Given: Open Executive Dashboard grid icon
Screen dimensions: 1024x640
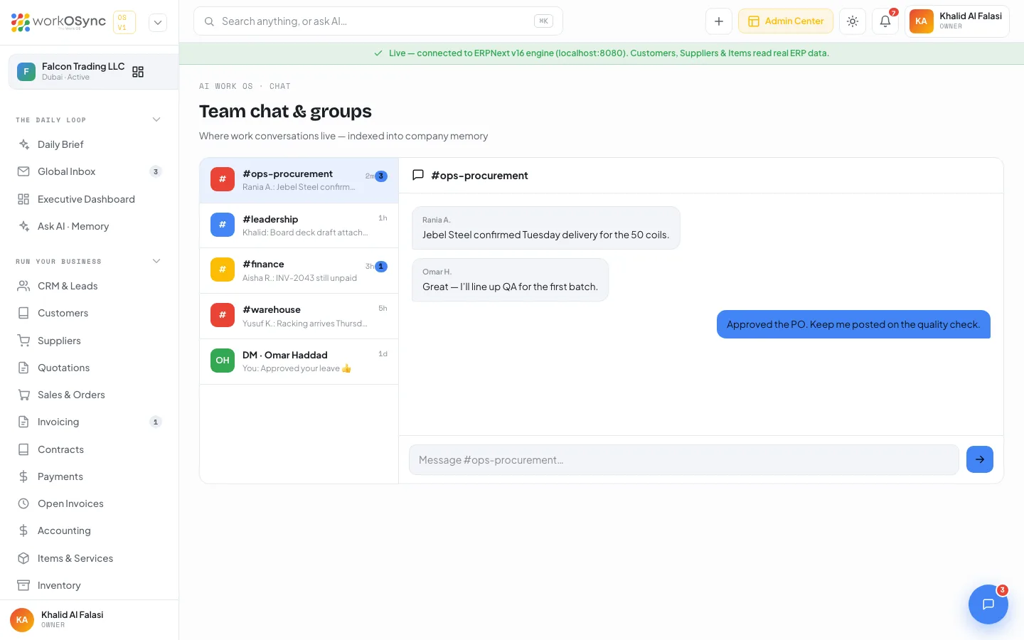Looking at the screenshot, I should pos(23,199).
